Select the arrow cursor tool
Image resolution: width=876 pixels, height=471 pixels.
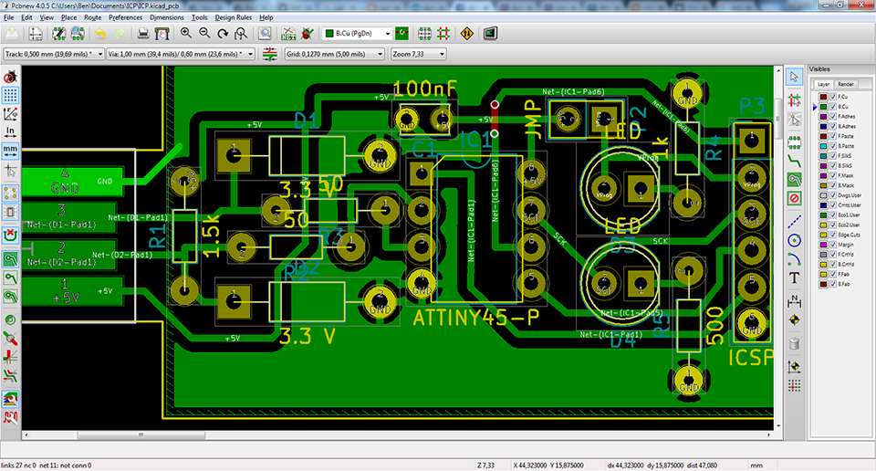coord(794,77)
